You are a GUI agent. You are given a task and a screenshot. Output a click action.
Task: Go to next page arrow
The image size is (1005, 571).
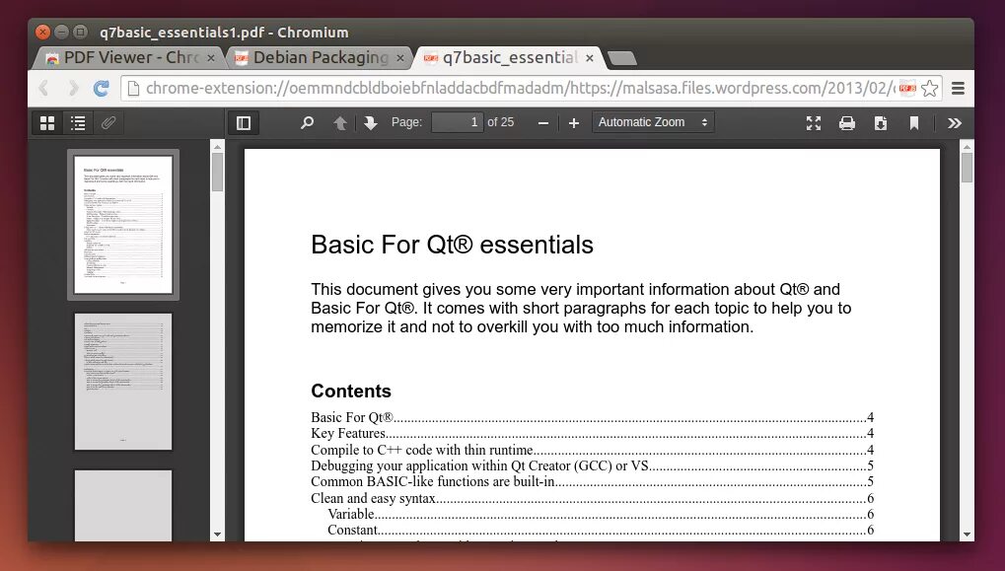371,123
